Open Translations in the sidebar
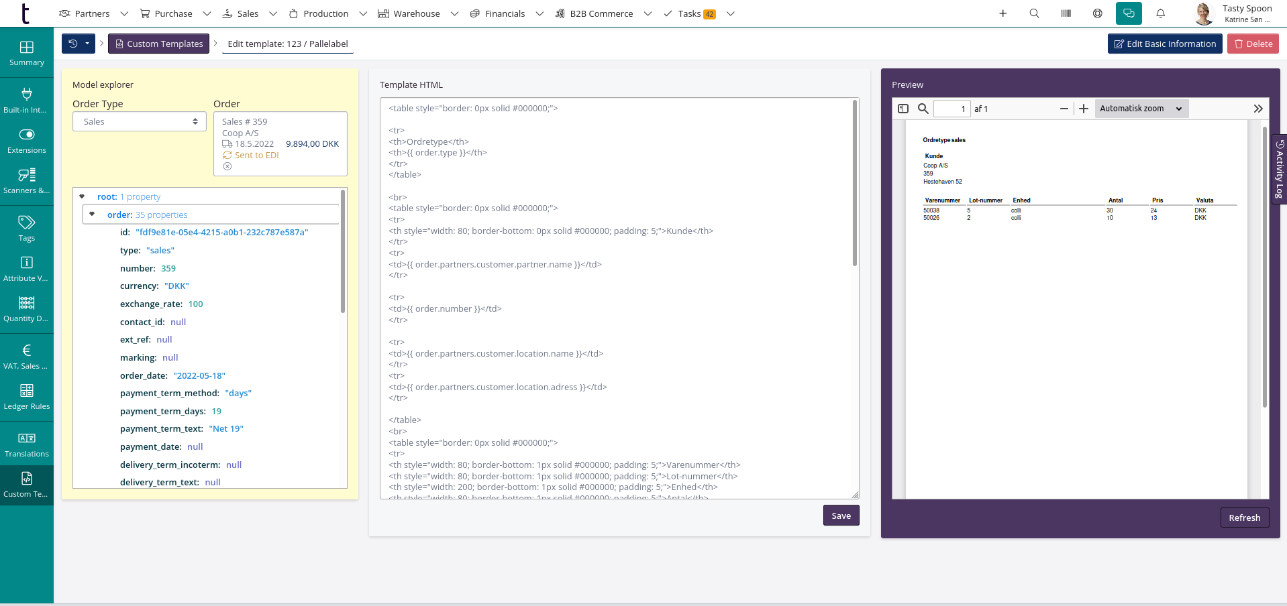This screenshot has height=606, width=1287. (x=27, y=444)
